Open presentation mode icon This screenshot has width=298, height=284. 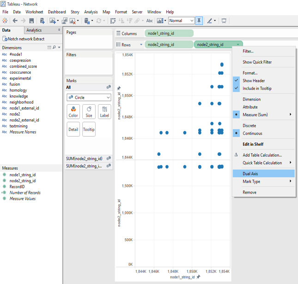(224, 21)
